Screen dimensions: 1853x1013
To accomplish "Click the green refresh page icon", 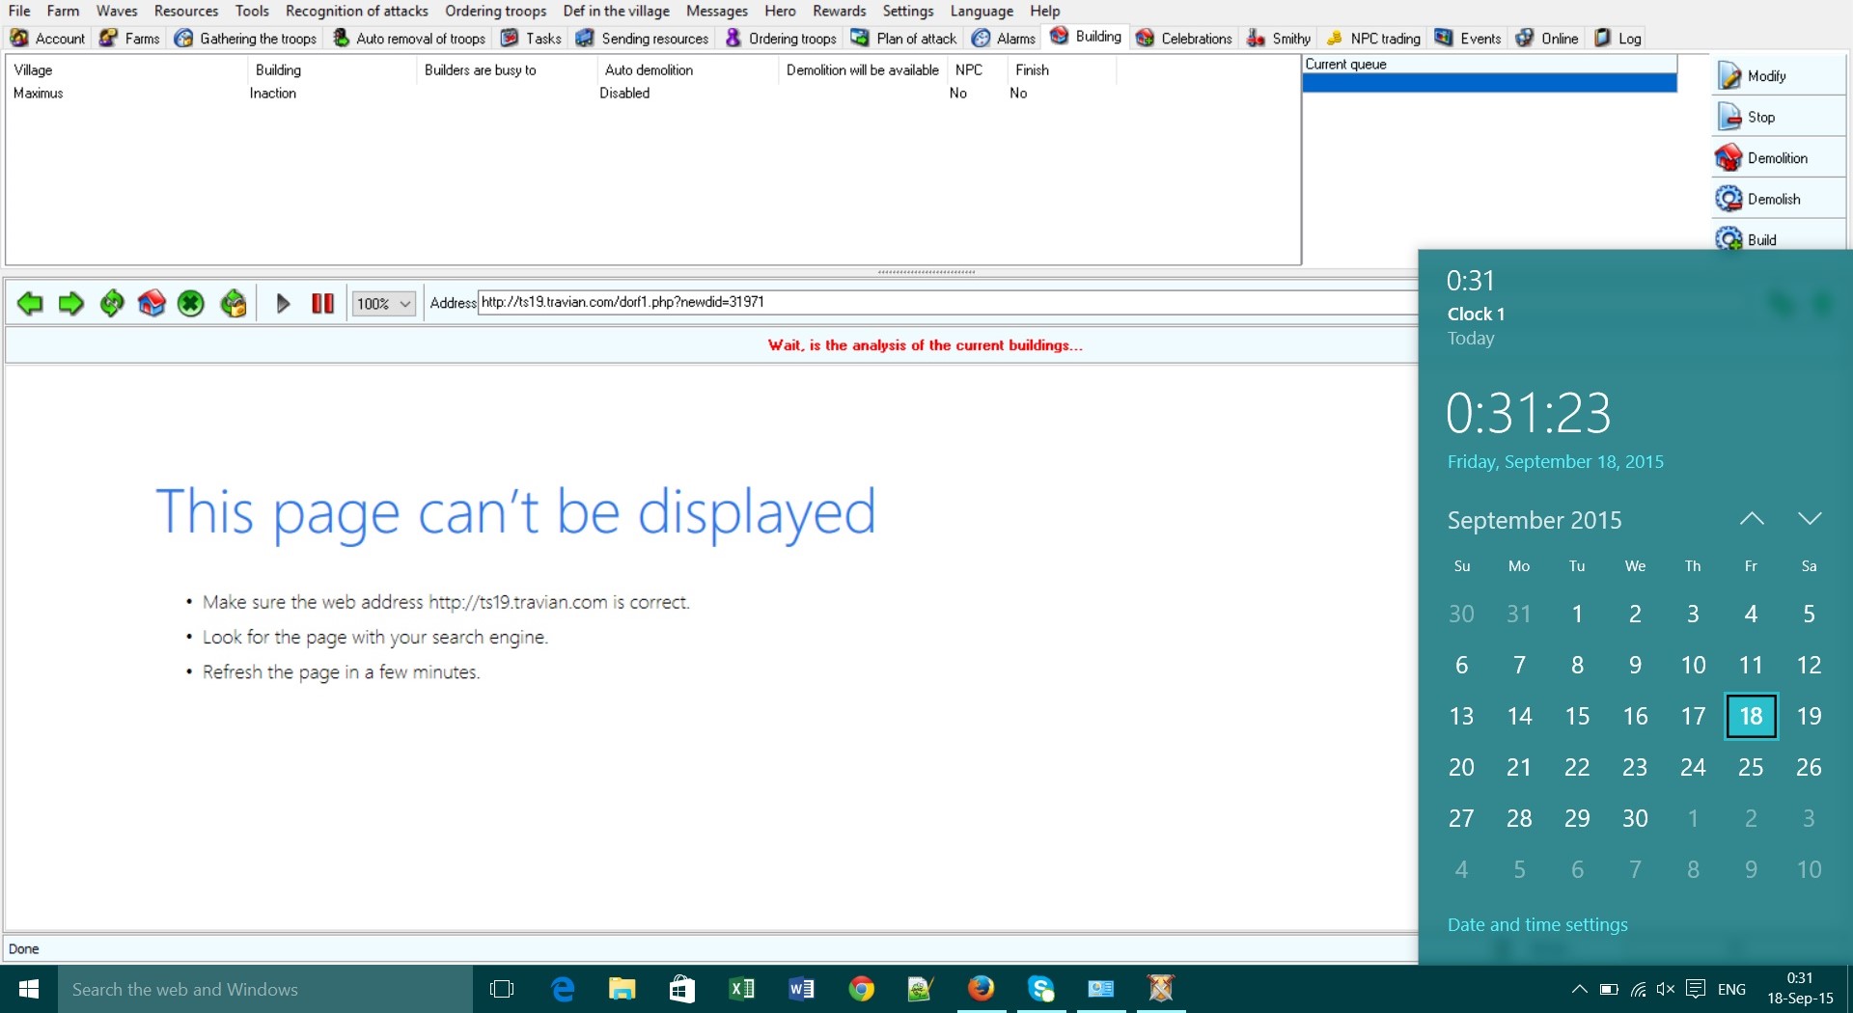I will 111,304.
